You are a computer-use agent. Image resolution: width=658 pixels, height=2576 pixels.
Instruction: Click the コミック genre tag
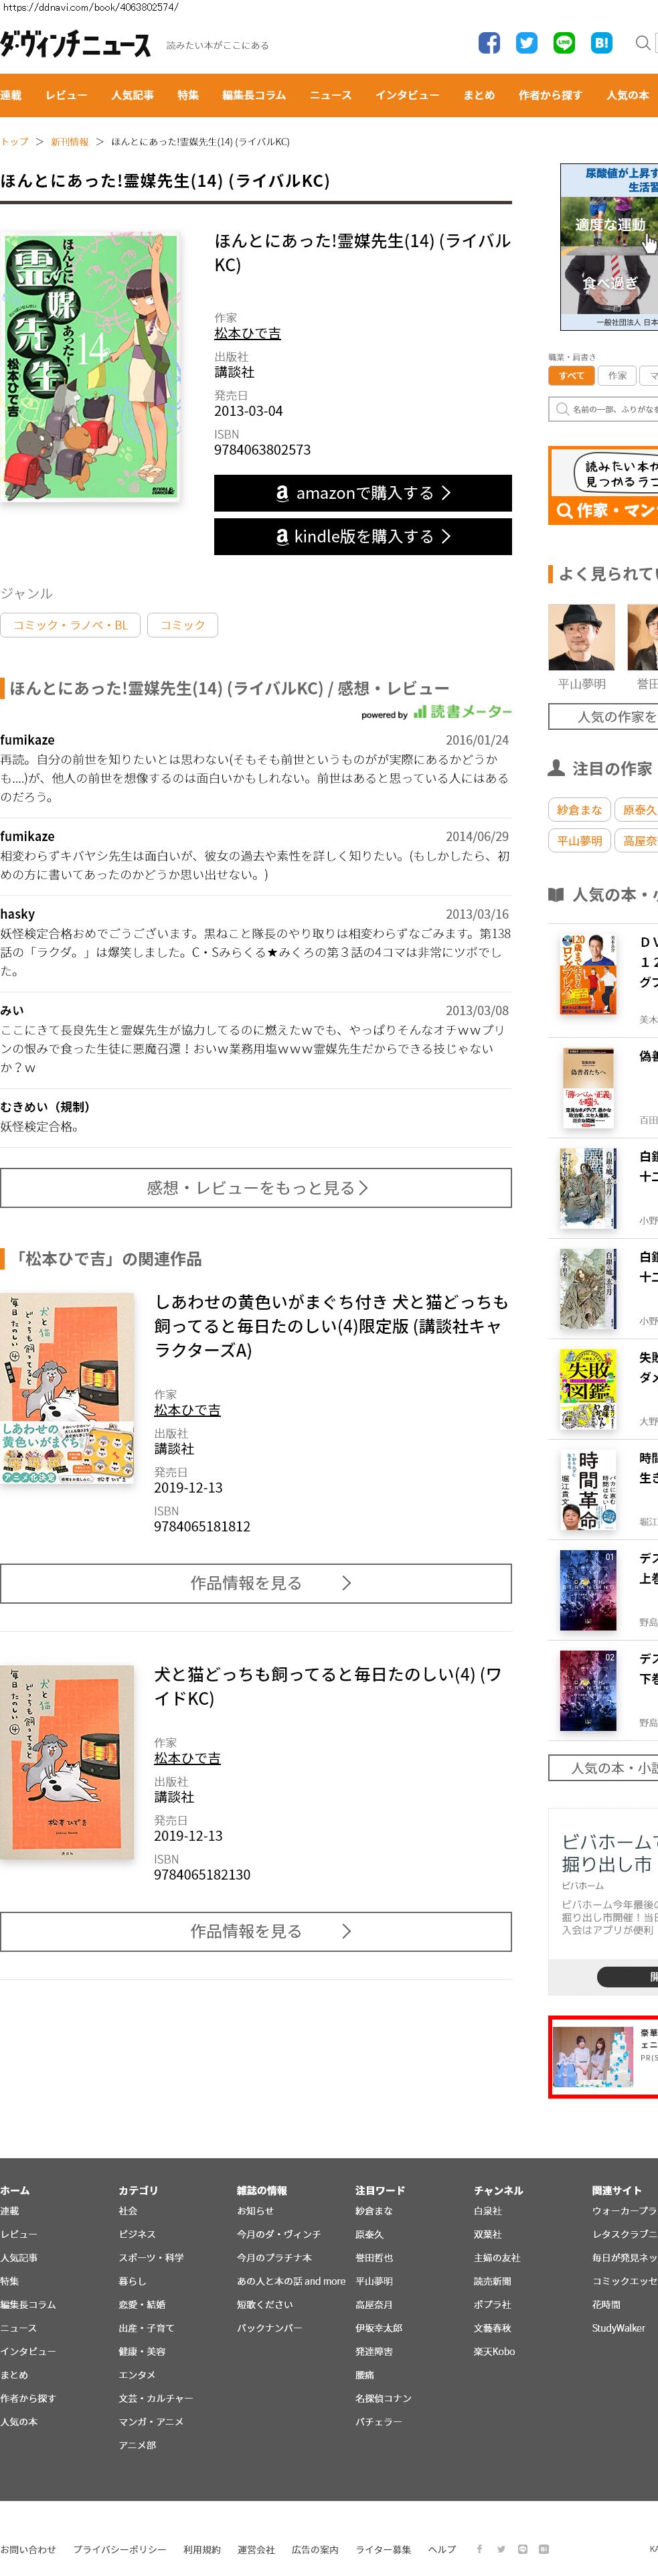click(x=183, y=625)
